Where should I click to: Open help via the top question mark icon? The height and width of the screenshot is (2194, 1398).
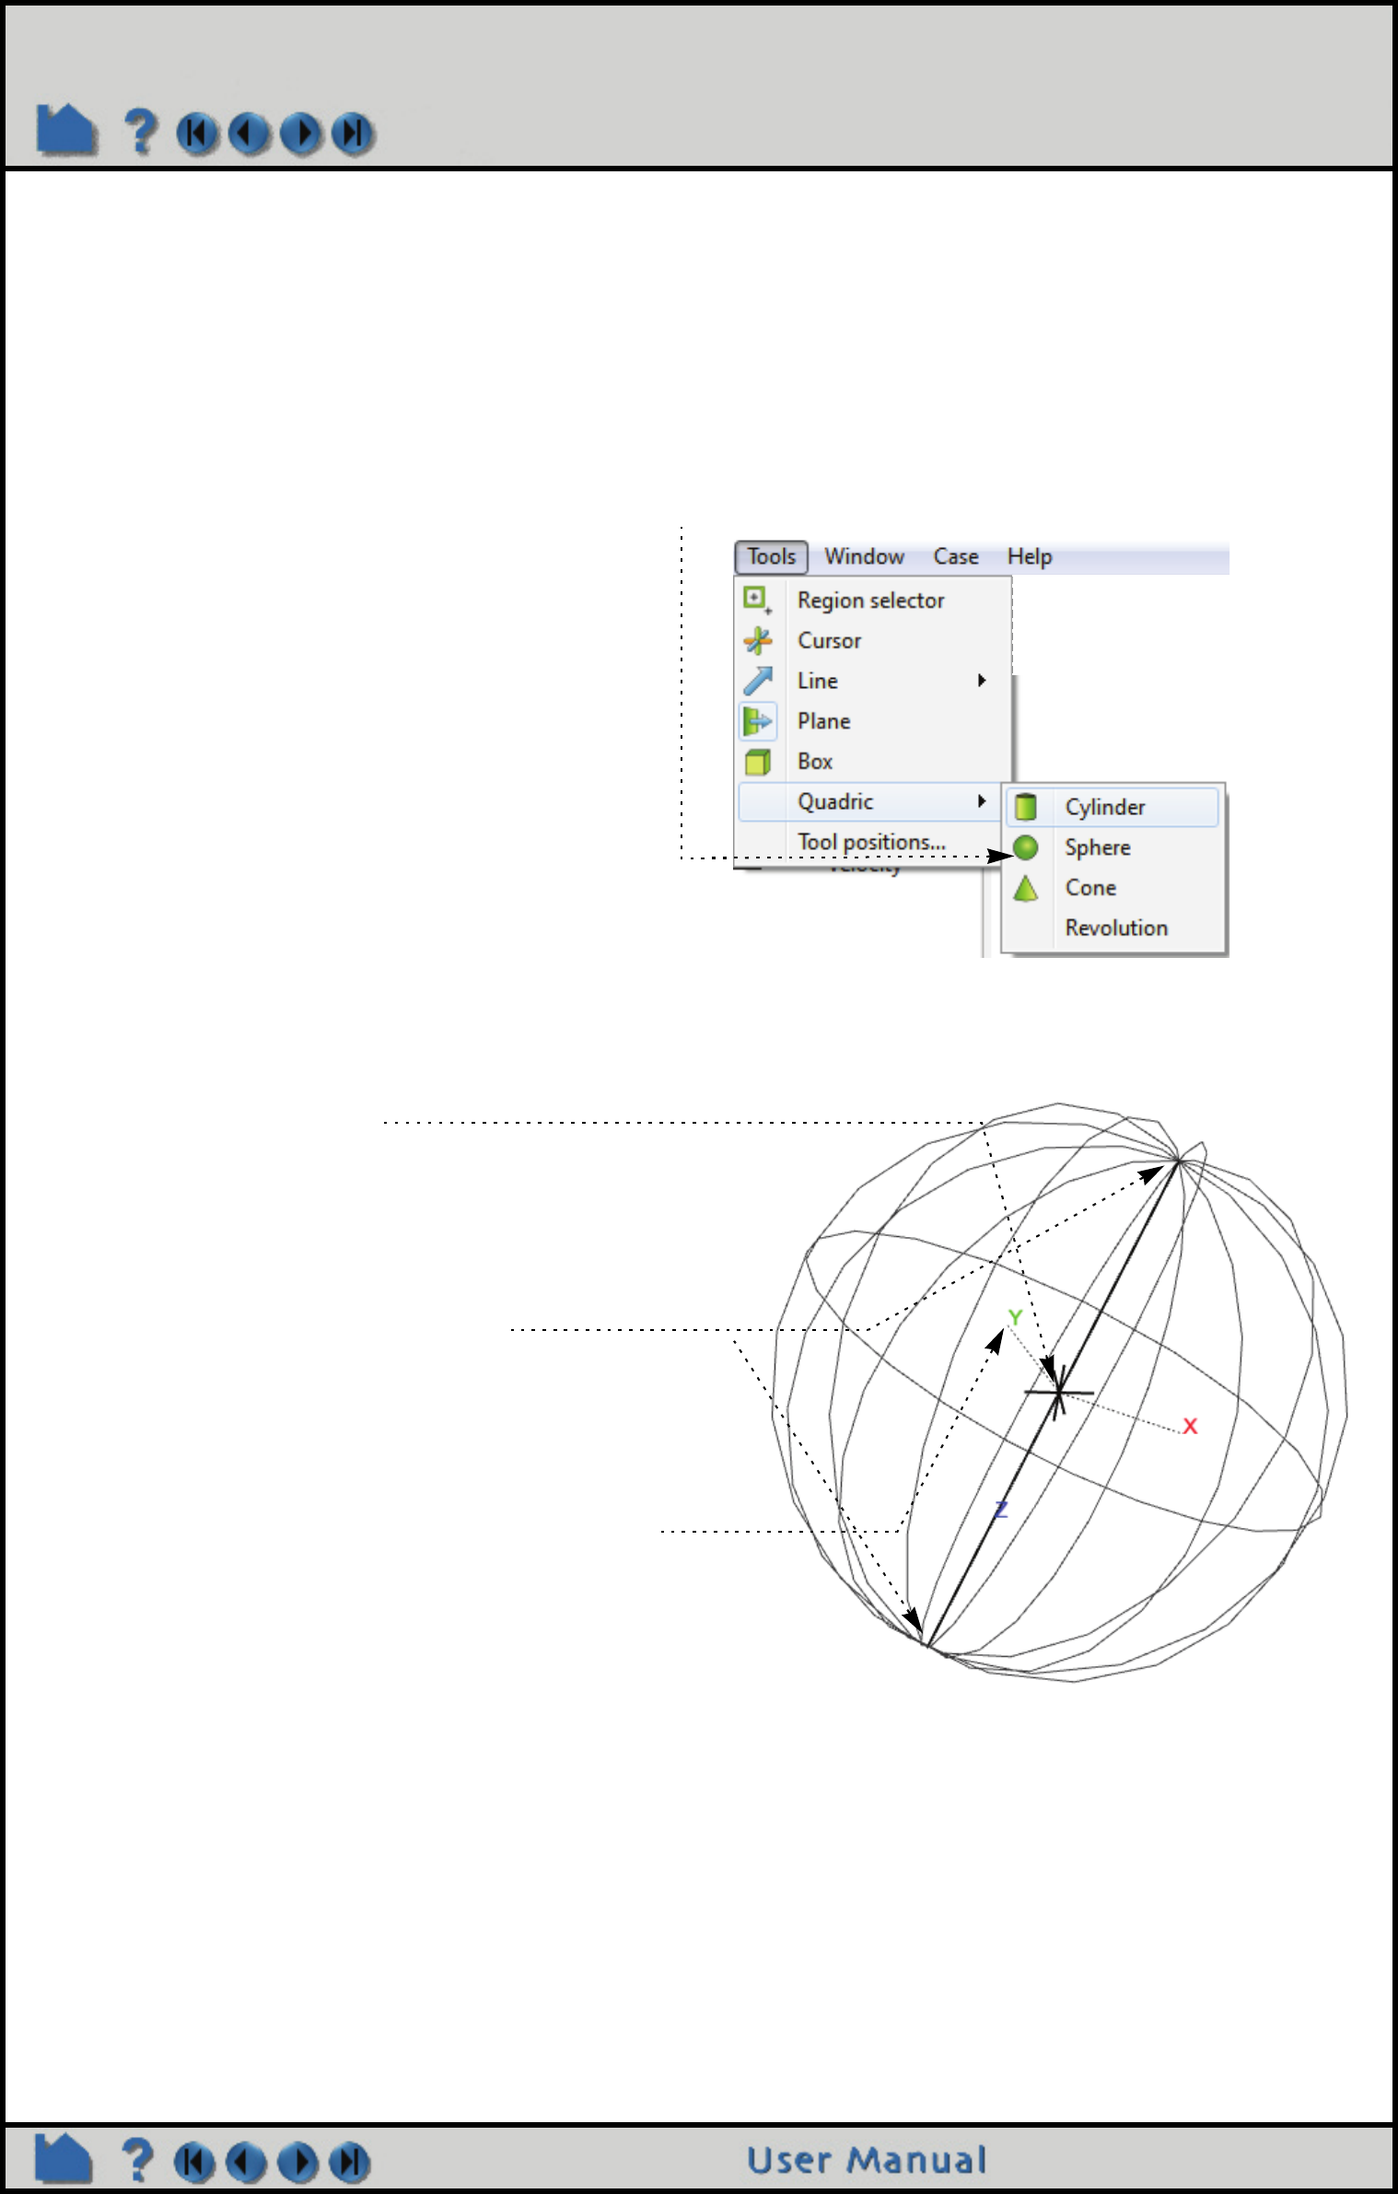140,131
